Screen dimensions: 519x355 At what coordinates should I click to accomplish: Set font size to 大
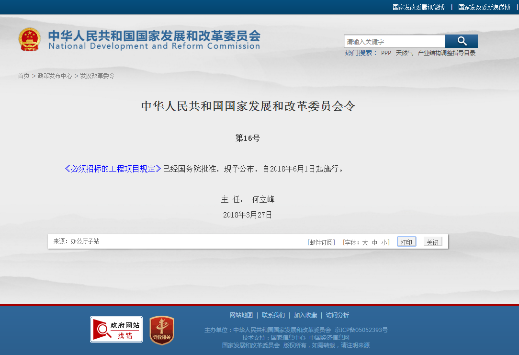[365, 242]
